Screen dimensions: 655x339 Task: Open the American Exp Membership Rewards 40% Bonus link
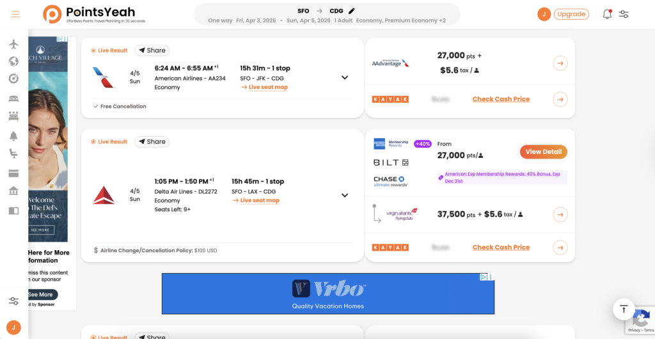pyautogui.click(x=503, y=177)
